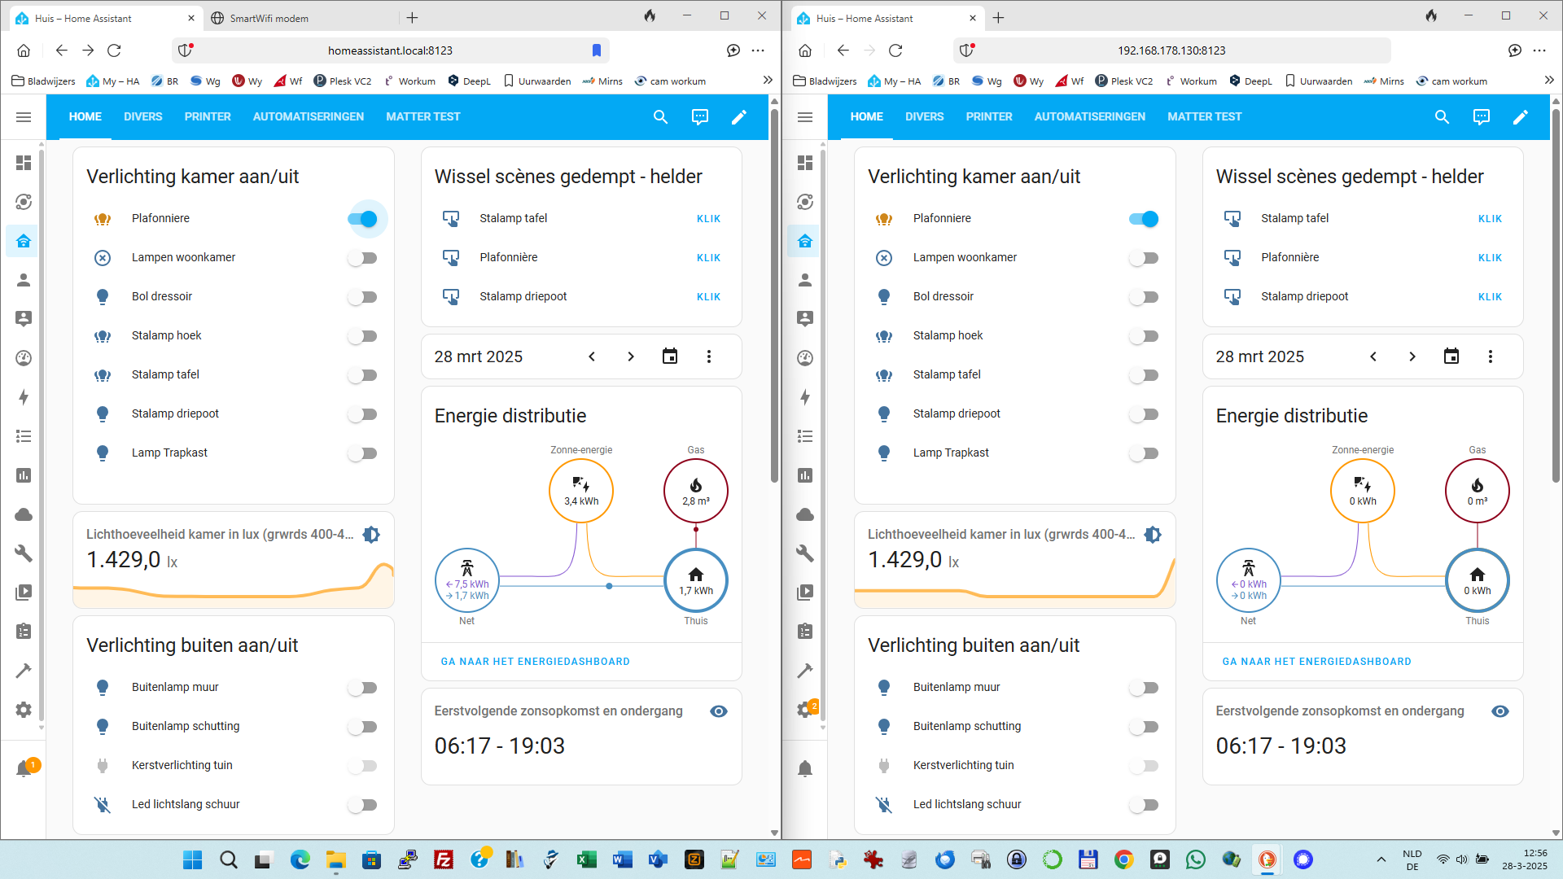The height and width of the screenshot is (879, 1563).
Task: Open search magnifier in right window header
Action: [1442, 117]
